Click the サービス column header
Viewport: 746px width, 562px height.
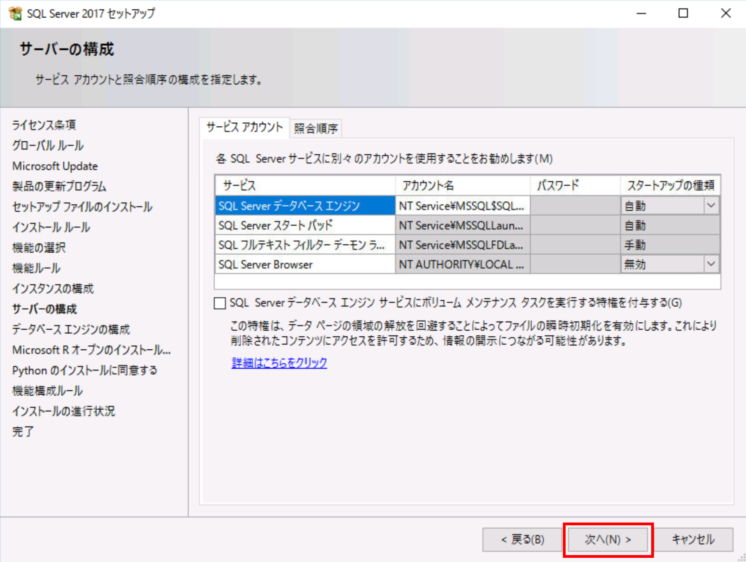click(305, 185)
